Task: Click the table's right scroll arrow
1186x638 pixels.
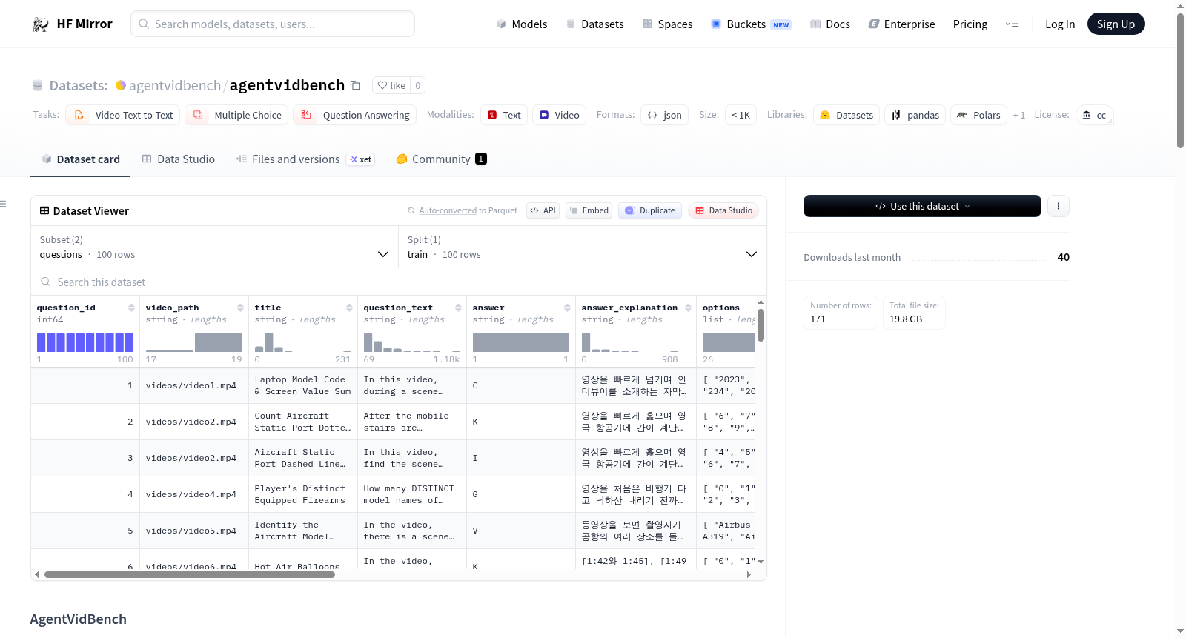Action: pos(749,574)
